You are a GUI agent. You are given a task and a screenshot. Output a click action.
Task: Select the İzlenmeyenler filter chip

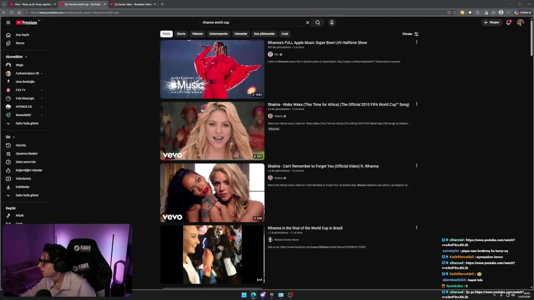click(219, 34)
